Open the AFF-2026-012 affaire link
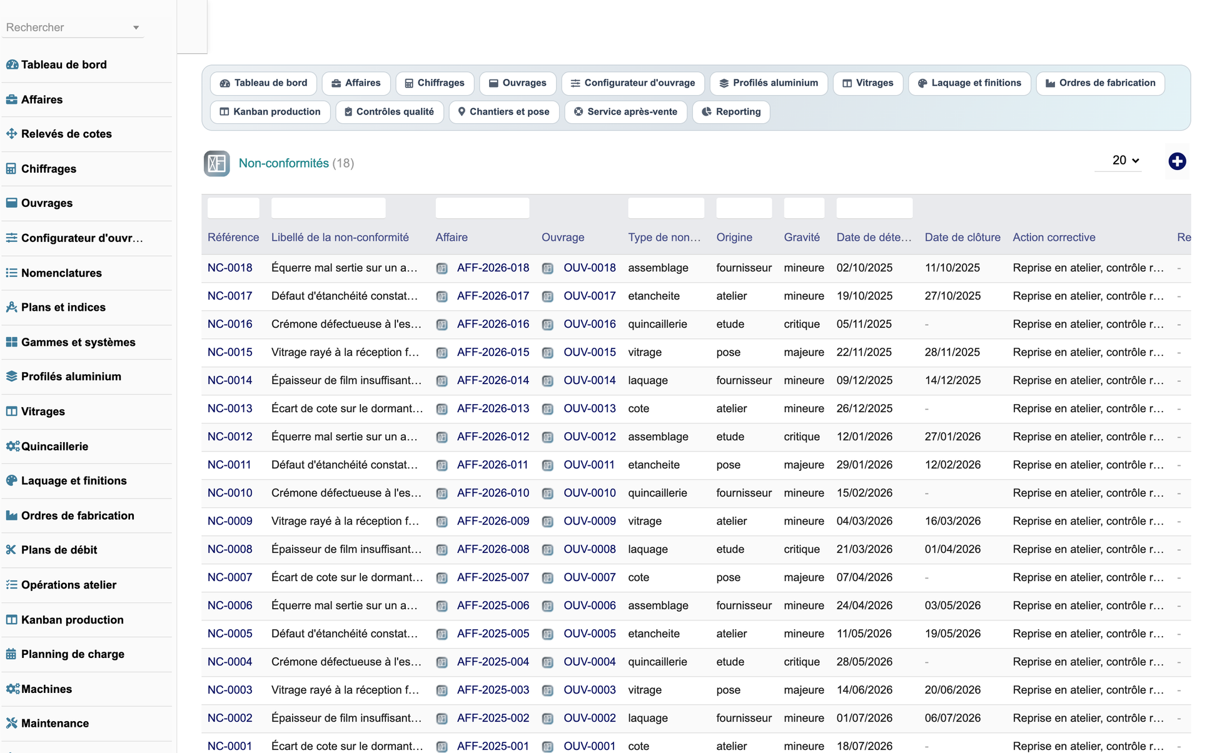Image resolution: width=1217 pixels, height=753 pixels. pyautogui.click(x=493, y=437)
